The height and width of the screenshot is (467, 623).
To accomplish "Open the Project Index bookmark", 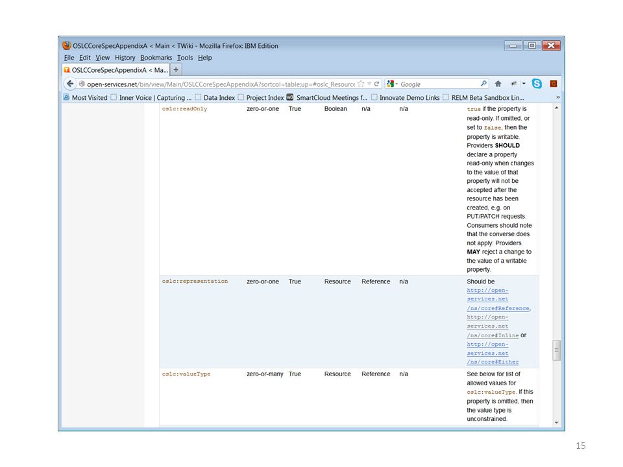I will (x=261, y=98).
